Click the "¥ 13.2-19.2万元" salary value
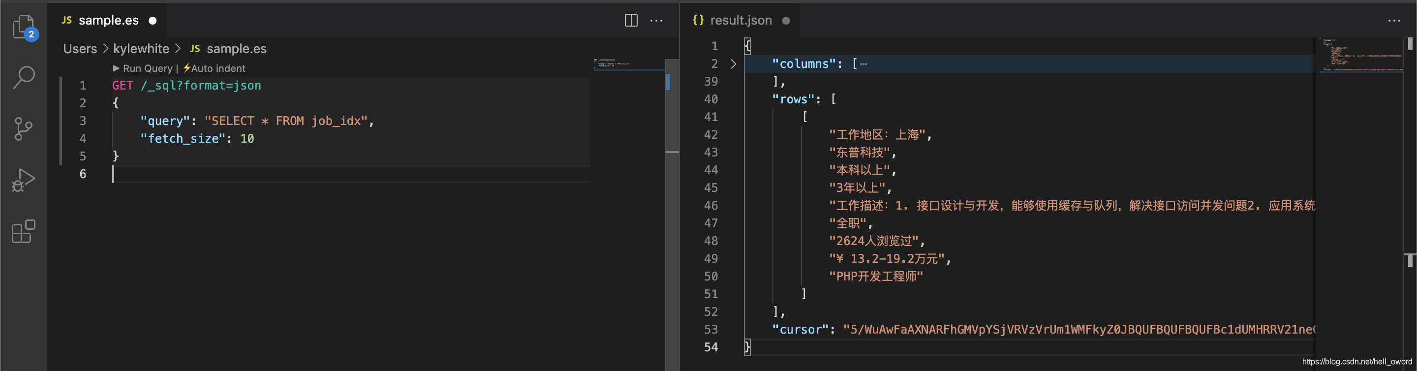The height and width of the screenshot is (371, 1417). coord(887,259)
